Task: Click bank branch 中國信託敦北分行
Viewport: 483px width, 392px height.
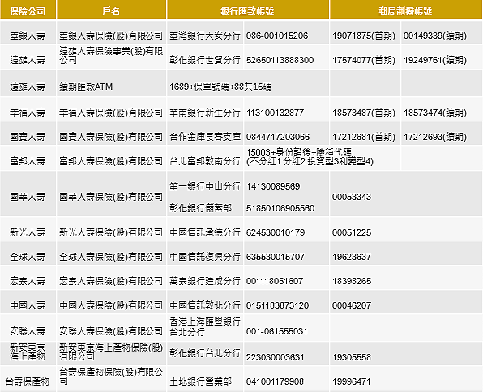Action: click(205, 305)
